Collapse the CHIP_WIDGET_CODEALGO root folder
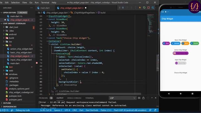 coord(2,24)
